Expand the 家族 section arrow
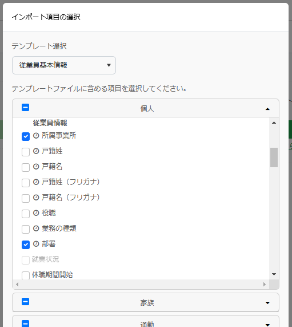This screenshot has width=292, height=327. [x=267, y=303]
